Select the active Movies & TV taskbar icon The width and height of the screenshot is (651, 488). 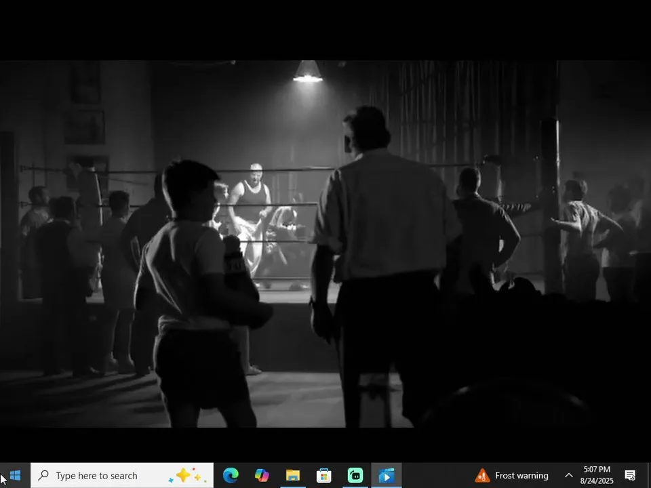coord(386,476)
